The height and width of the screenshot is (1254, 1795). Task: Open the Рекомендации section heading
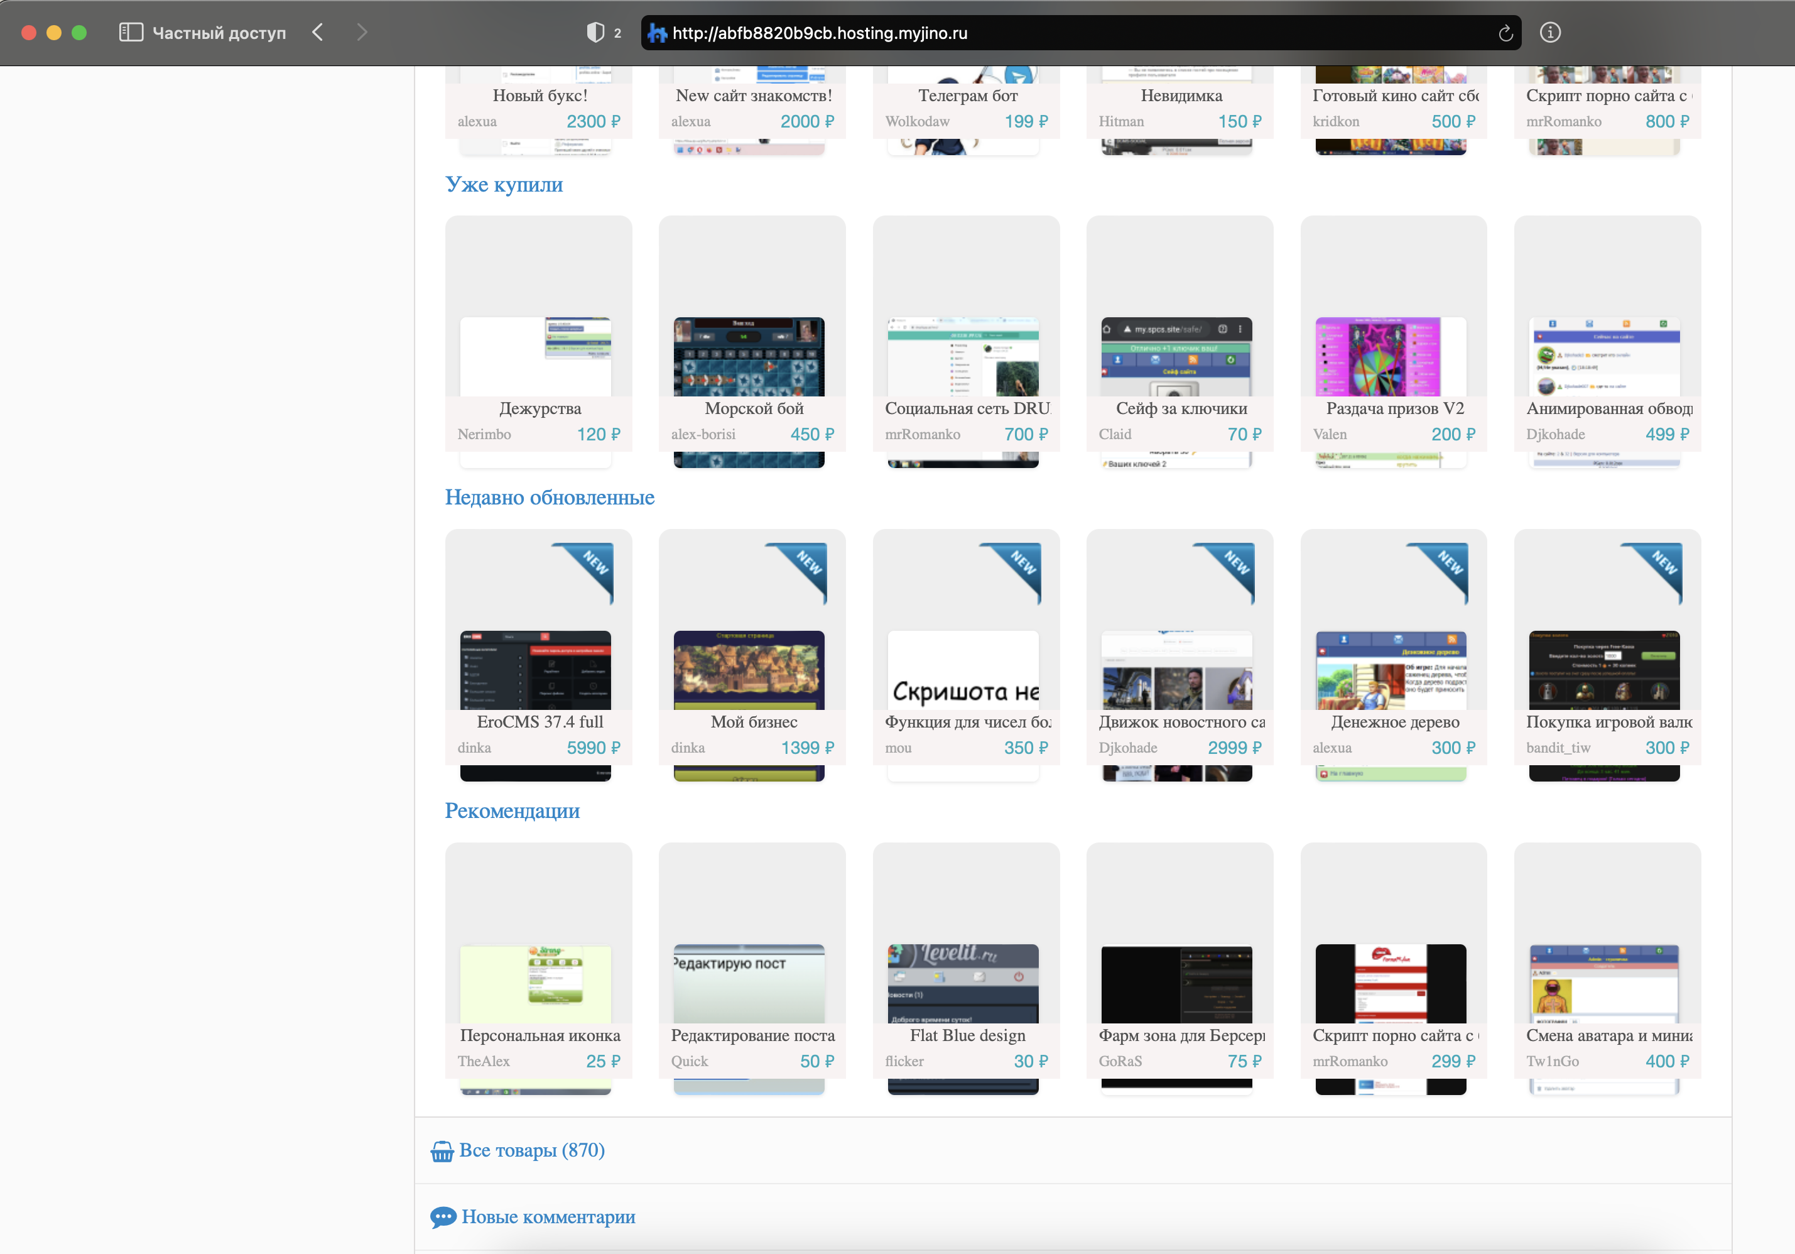coord(512,810)
